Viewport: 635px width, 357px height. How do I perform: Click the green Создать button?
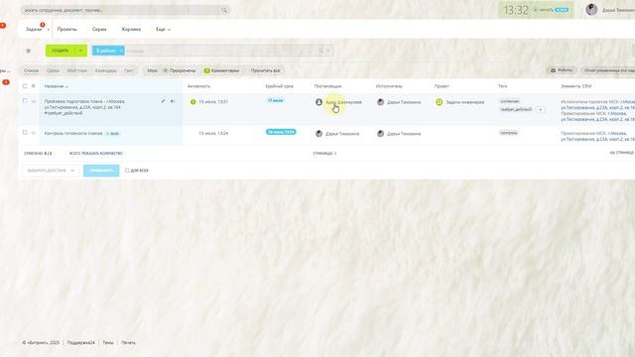pyautogui.click(x=61, y=51)
